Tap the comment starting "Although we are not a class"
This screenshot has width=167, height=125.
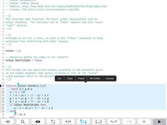[x=54, y=38]
